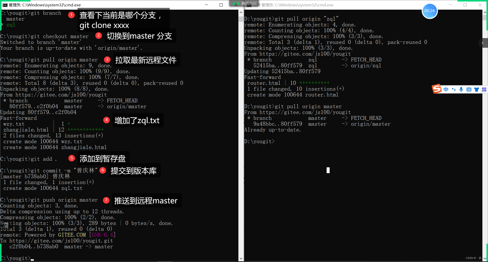Click '9a48bbc..80ff579 master' line
Screen dimensions: 488x262
[x=322, y=124]
